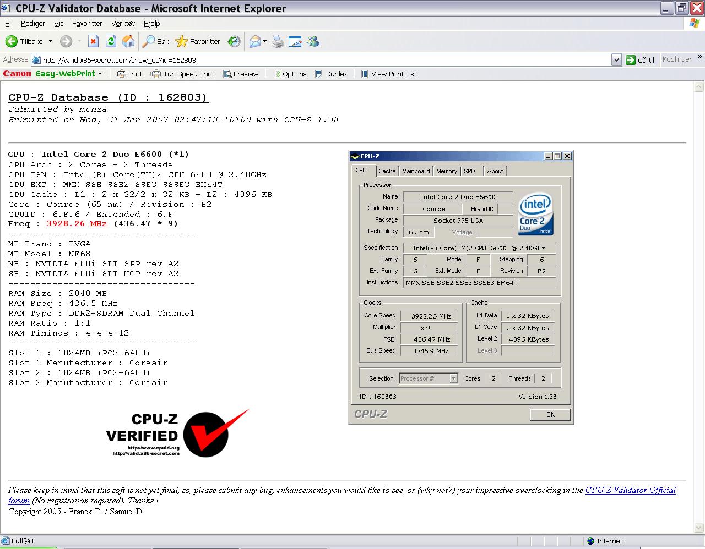This screenshot has height=549, width=705.
Task: Click the Gå til go button
Action: (641, 60)
